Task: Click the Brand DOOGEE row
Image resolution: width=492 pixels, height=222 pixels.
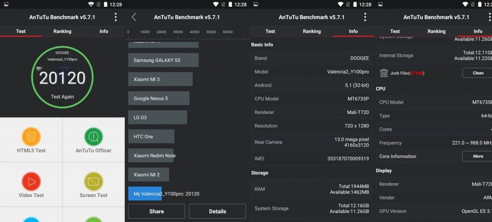Action: [x=312, y=58]
